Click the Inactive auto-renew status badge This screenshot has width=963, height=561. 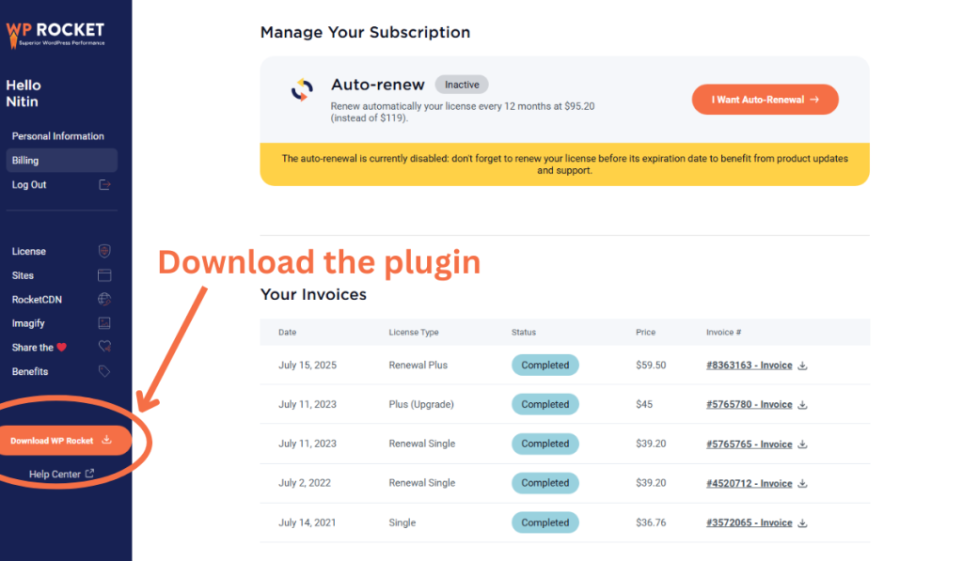pos(462,85)
